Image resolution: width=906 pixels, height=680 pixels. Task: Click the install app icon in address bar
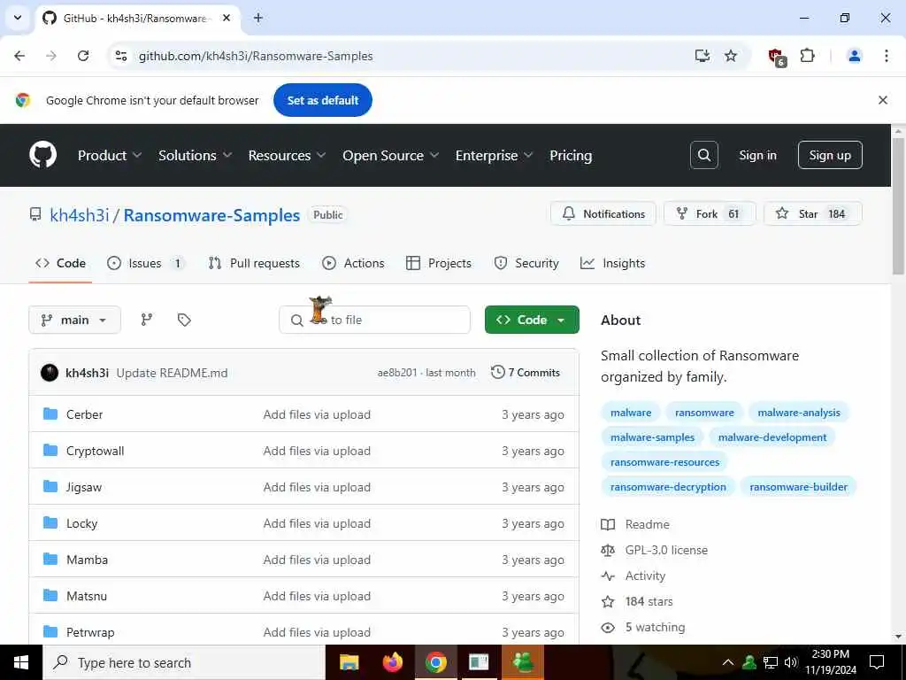pos(702,56)
